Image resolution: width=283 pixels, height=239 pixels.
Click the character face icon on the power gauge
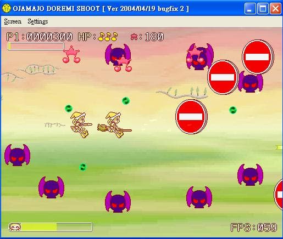[x=15, y=227]
